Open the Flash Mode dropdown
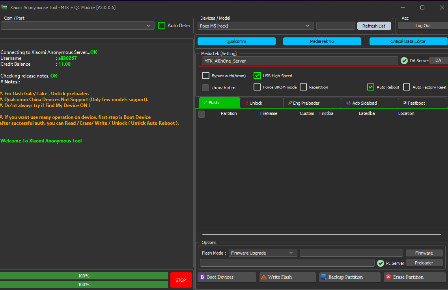This screenshot has width=448, height=290. pos(263,253)
